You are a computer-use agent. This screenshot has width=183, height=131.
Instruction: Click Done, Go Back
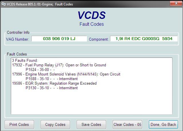tap(163, 124)
